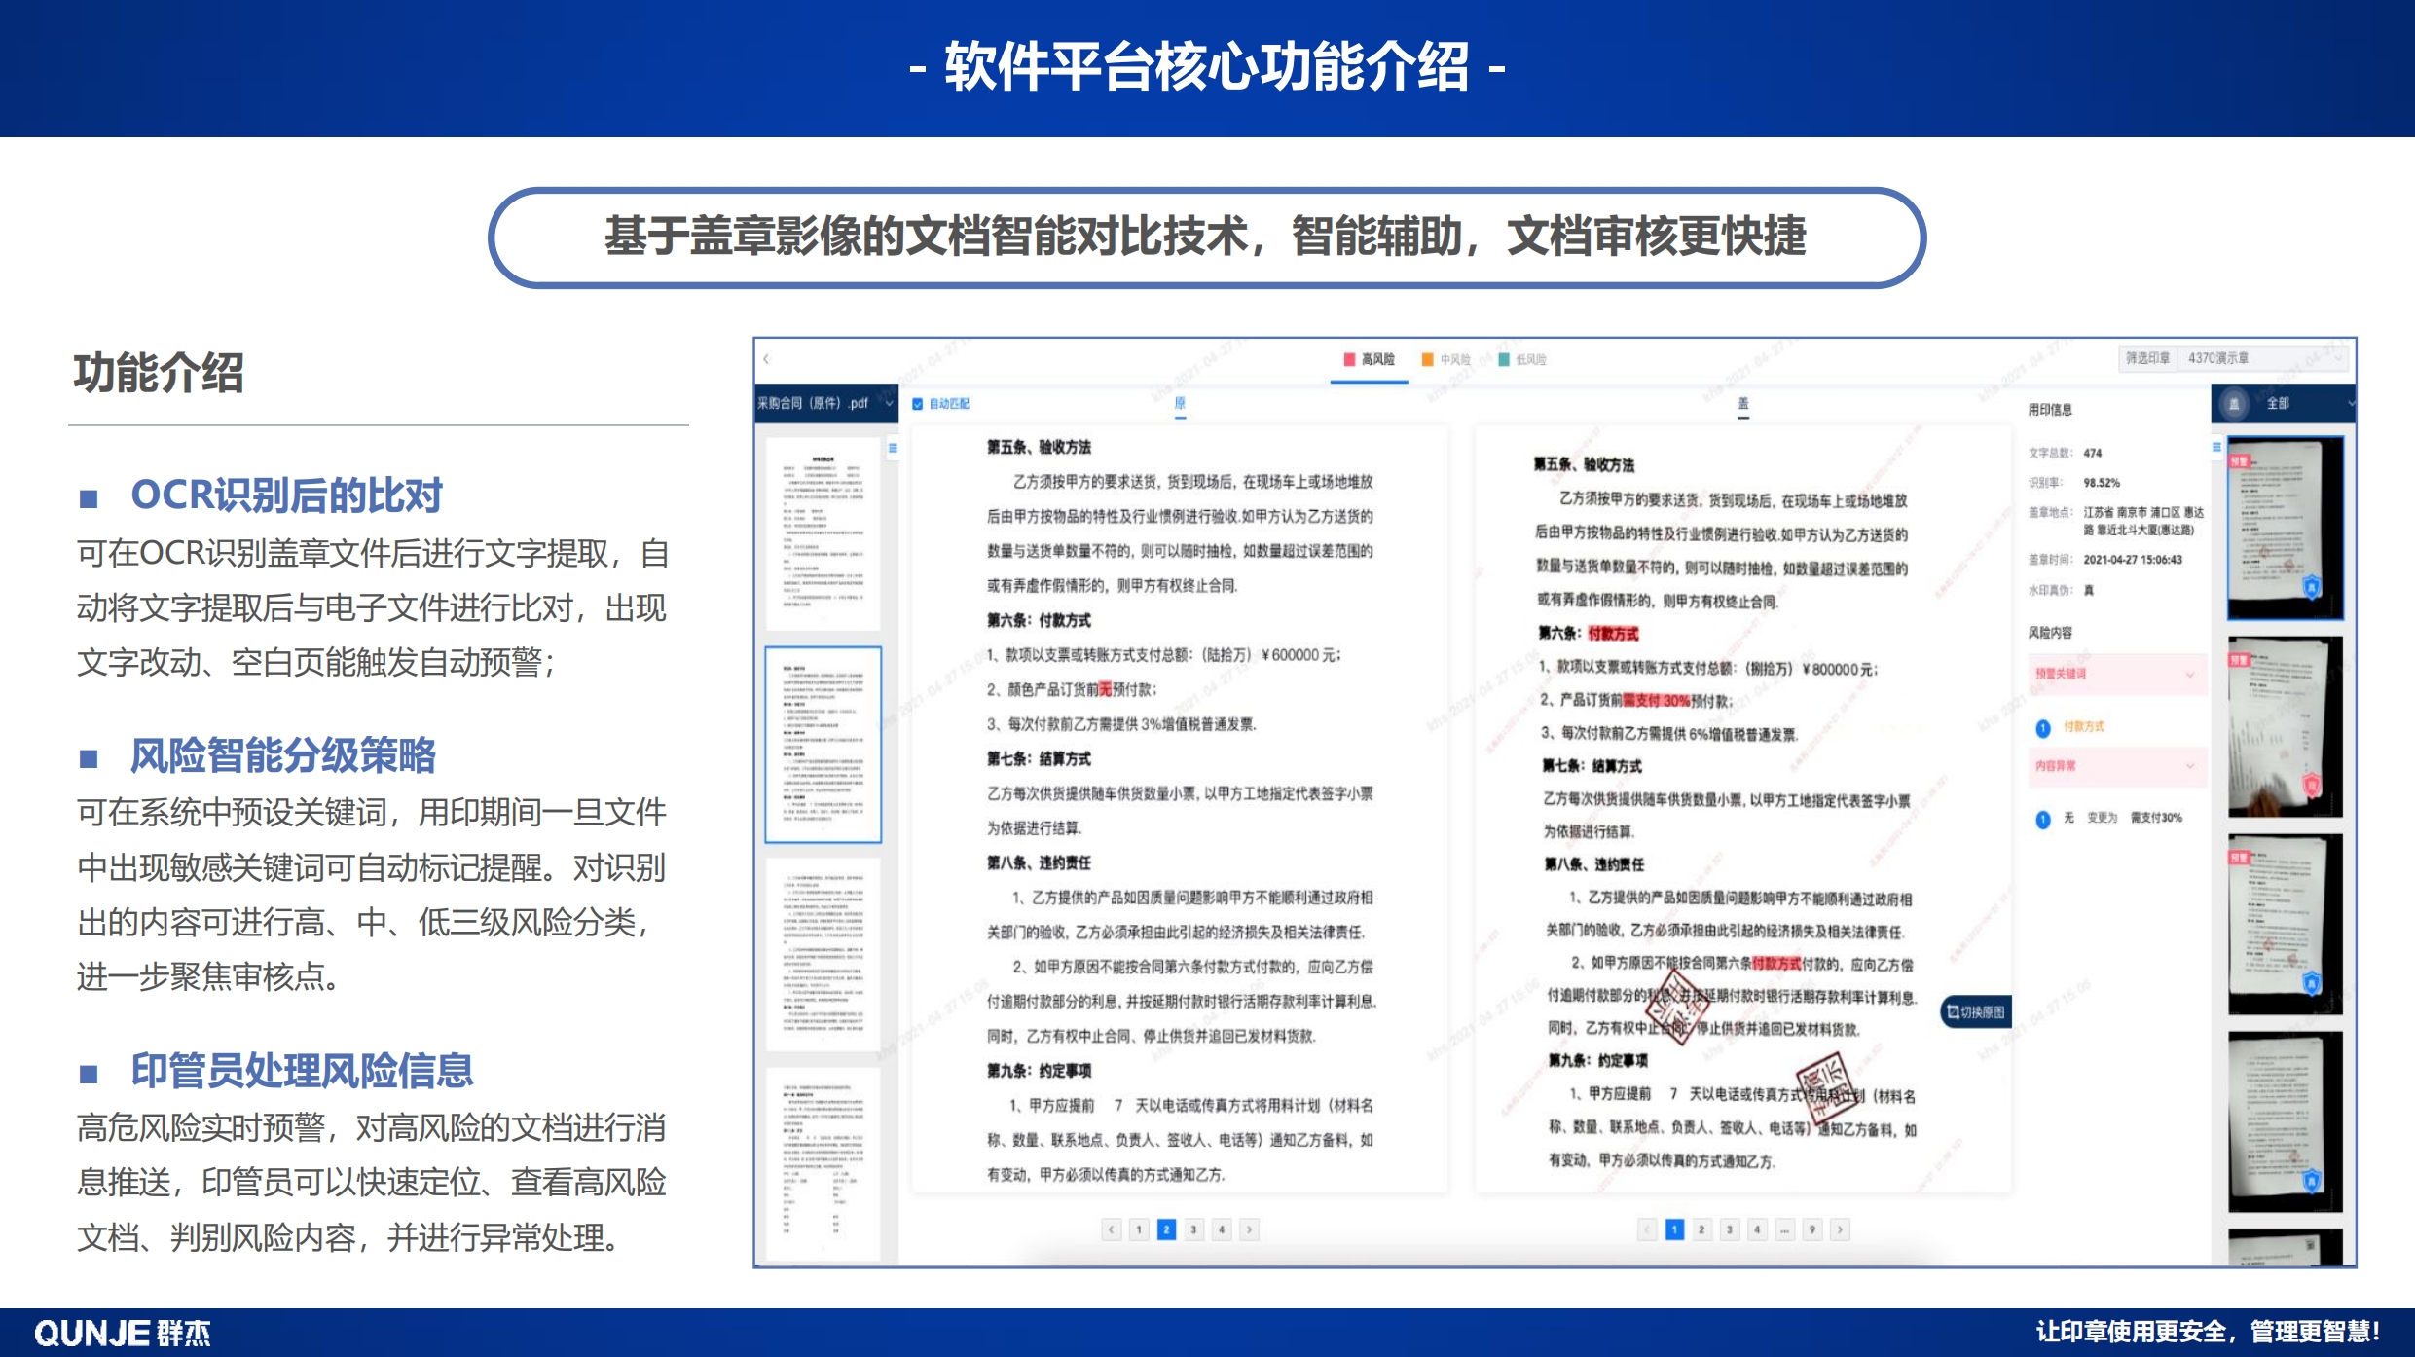Click the stamp time 2021-04-27 15:06:43
Image resolution: width=2415 pixels, height=1357 pixels.
tap(2133, 560)
